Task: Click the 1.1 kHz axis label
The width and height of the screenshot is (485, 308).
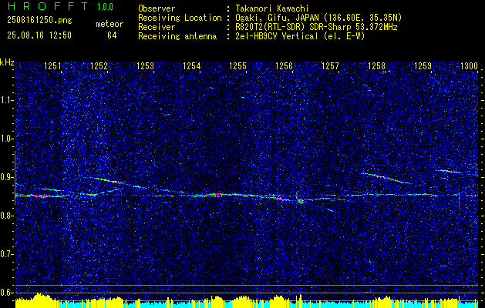Action: [6, 100]
